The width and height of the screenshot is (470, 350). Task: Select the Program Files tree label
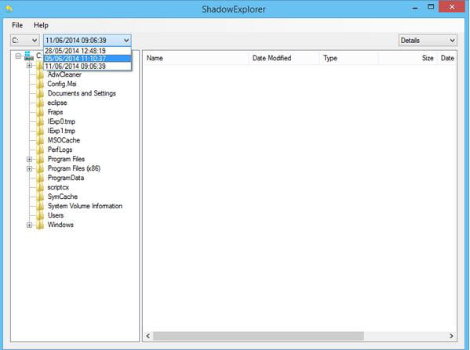pyautogui.click(x=66, y=159)
